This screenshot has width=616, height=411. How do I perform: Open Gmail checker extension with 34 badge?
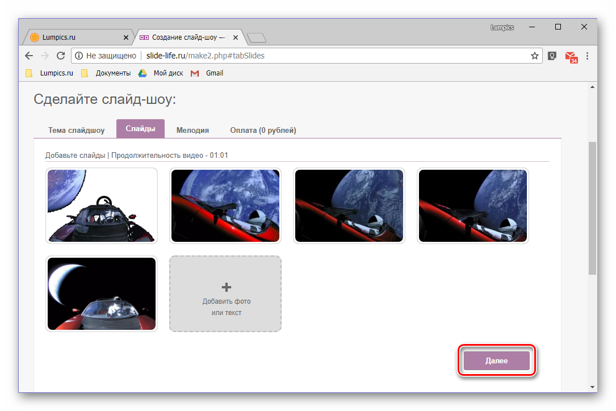(571, 57)
